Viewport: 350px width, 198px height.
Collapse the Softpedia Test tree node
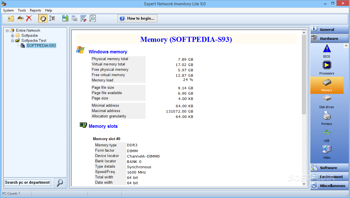(x=13, y=41)
